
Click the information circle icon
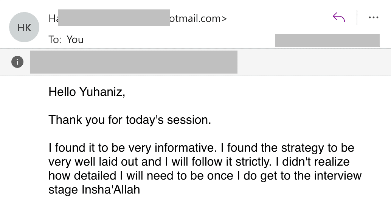(x=17, y=62)
